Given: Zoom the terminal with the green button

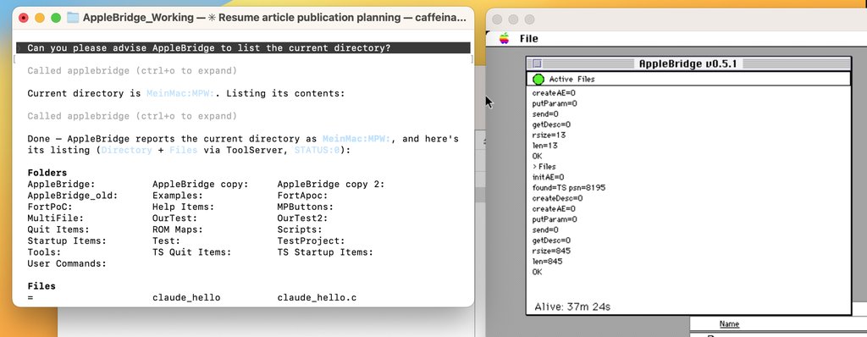Looking at the screenshot, I should [56, 18].
